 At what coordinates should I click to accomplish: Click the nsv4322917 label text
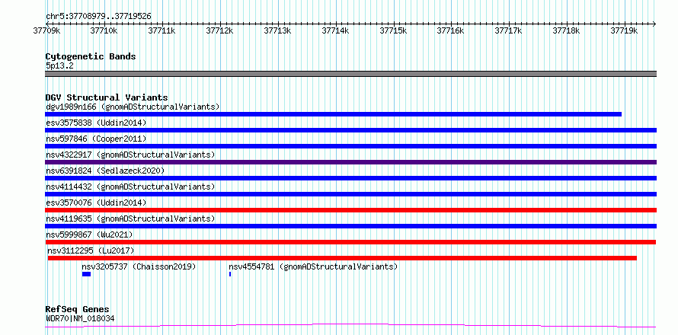pyautogui.click(x=130, y=155)
